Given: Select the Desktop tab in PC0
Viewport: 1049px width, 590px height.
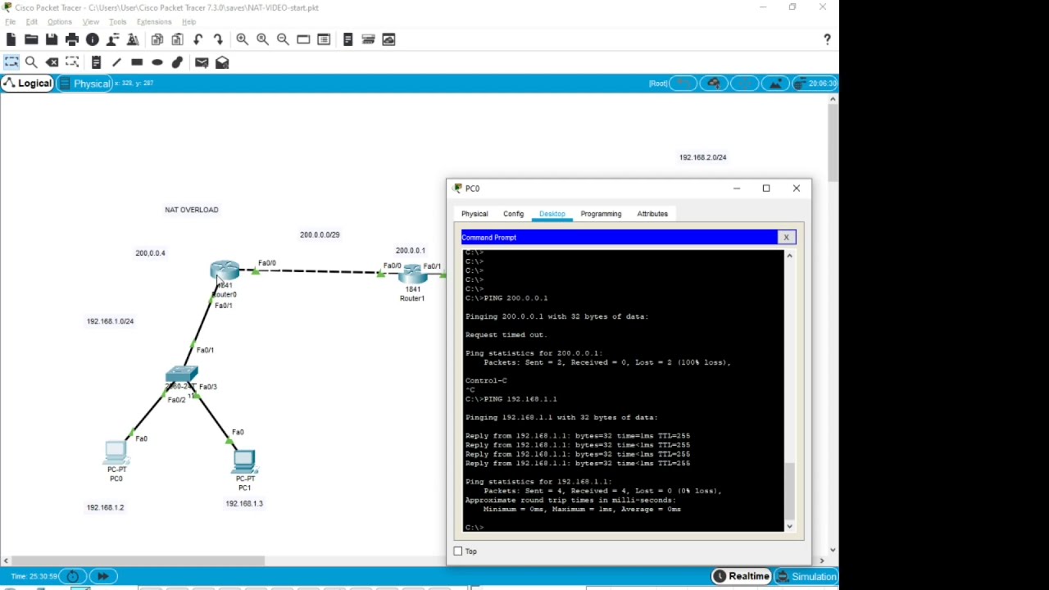Looking at the screenshot, I should click(x=552, y=214).
